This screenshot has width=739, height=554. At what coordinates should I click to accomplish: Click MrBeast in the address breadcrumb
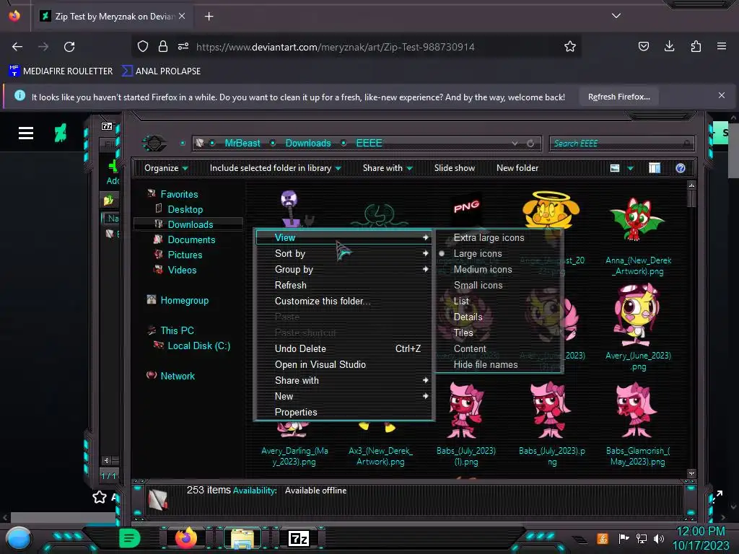tap(242, 144)
